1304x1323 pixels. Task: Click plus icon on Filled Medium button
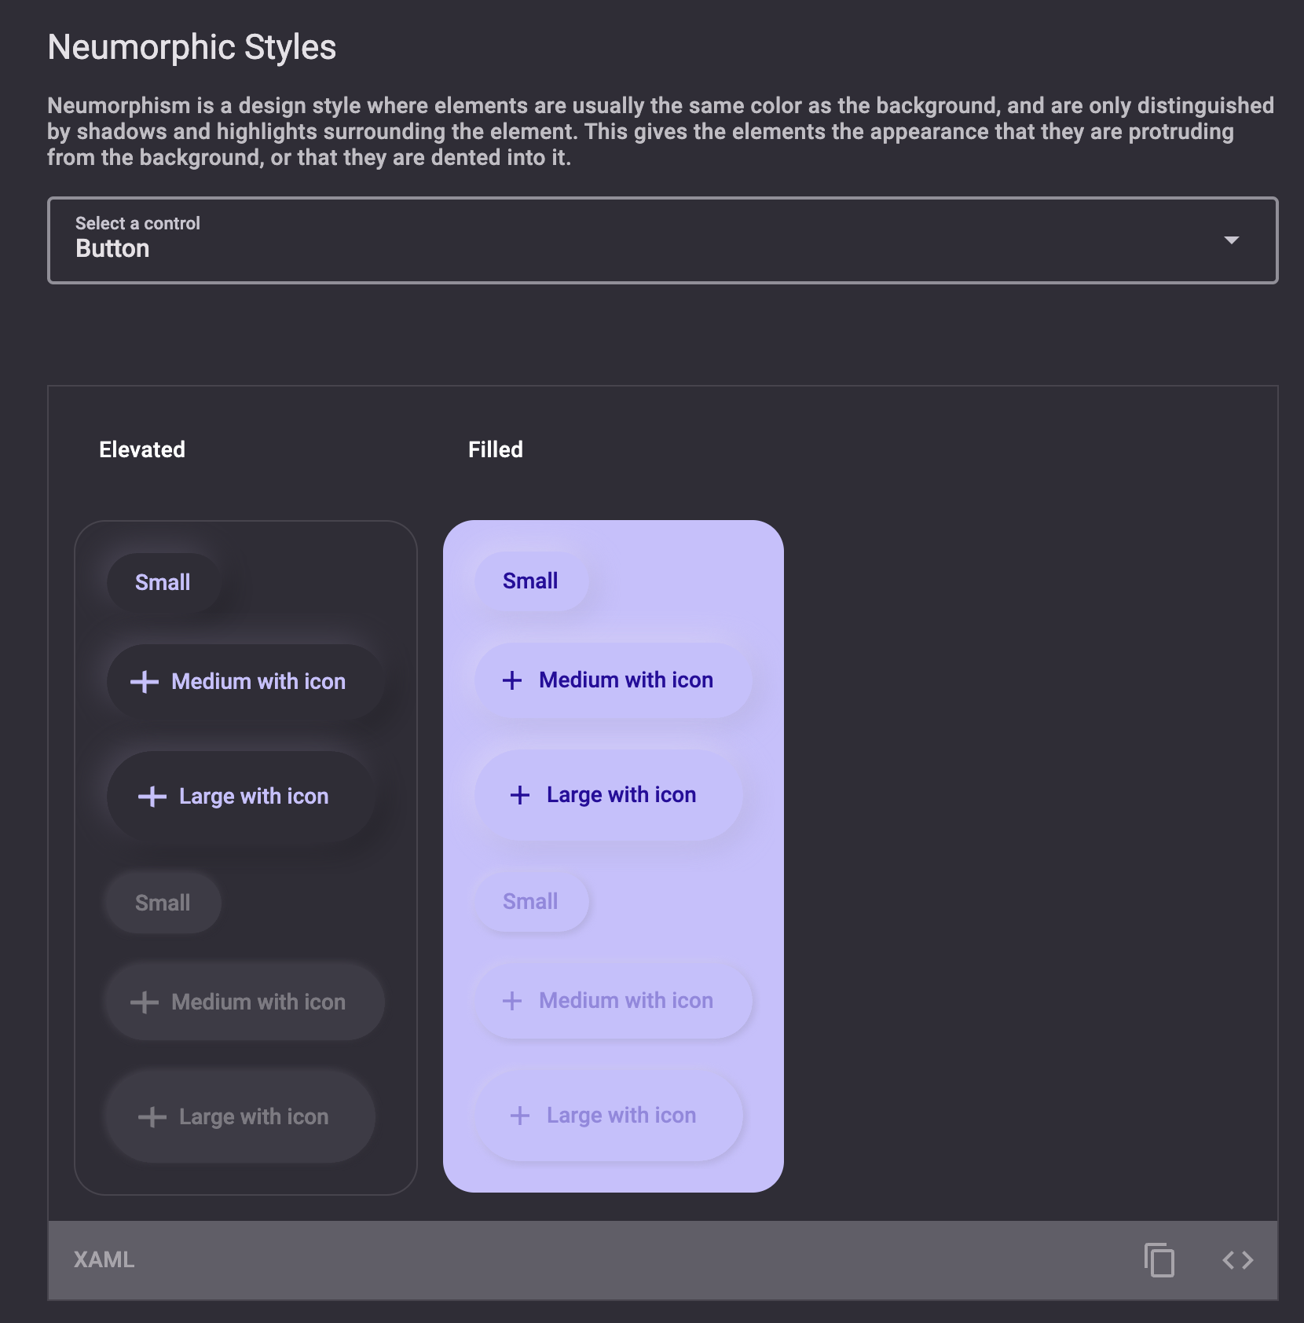click(x=512, y=680)
